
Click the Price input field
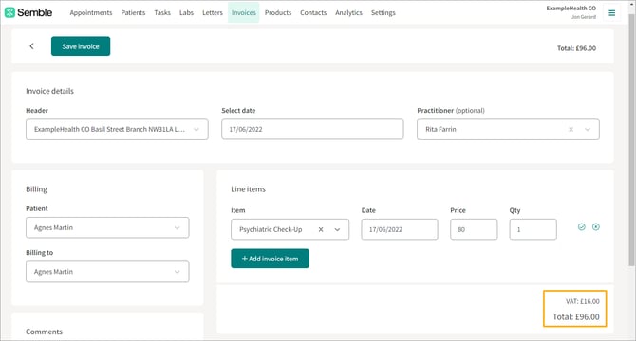474,229
